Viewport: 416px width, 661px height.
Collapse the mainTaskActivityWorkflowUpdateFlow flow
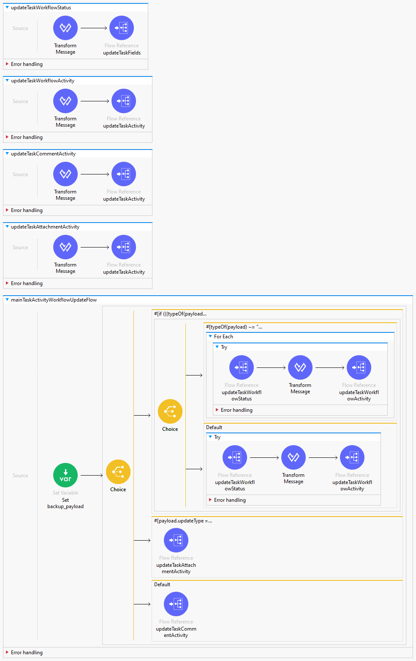[7, 300]
